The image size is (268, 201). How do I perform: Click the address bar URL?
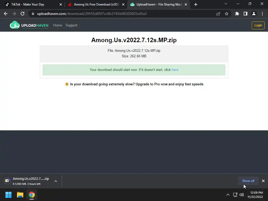92,14
